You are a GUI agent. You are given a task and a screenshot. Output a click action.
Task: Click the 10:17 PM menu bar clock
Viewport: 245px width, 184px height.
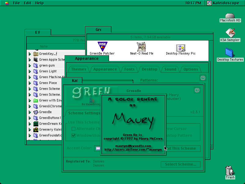click(193, 3)
